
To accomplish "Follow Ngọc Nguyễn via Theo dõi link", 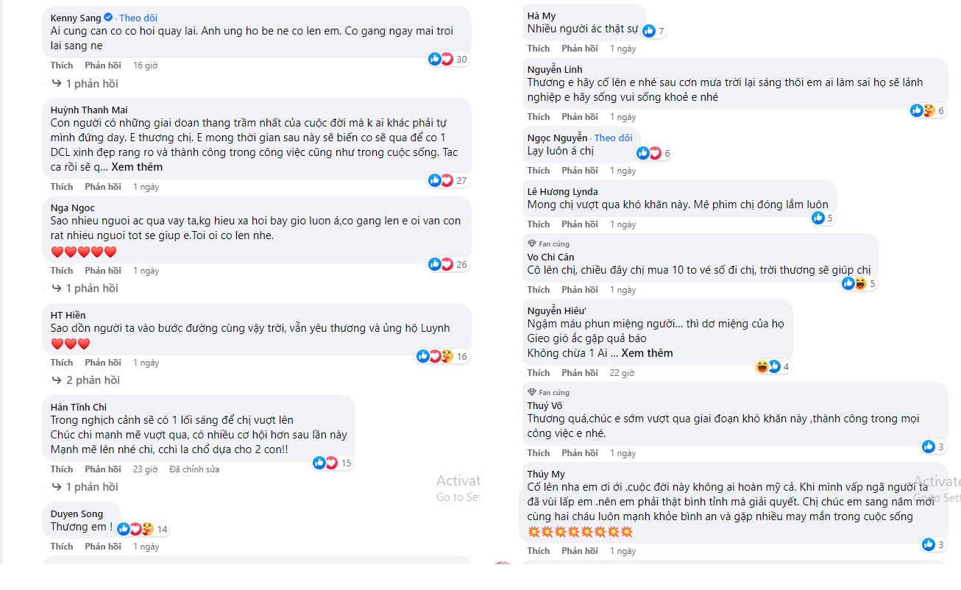I will [613, 138].
